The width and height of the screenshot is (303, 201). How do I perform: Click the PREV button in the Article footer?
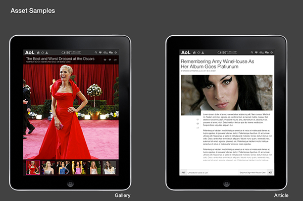tap(183, 172)
